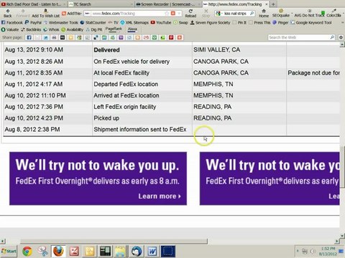Open the AddThis toolbar button

72,14
